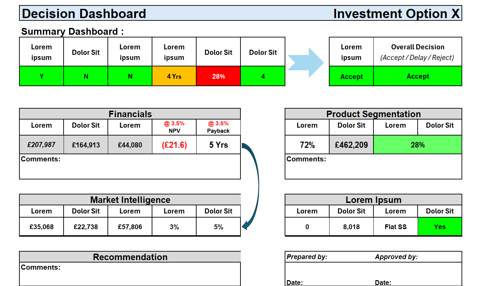
Task: Click the £57,806 Market Intelligence cell
Action: (130, 227)
